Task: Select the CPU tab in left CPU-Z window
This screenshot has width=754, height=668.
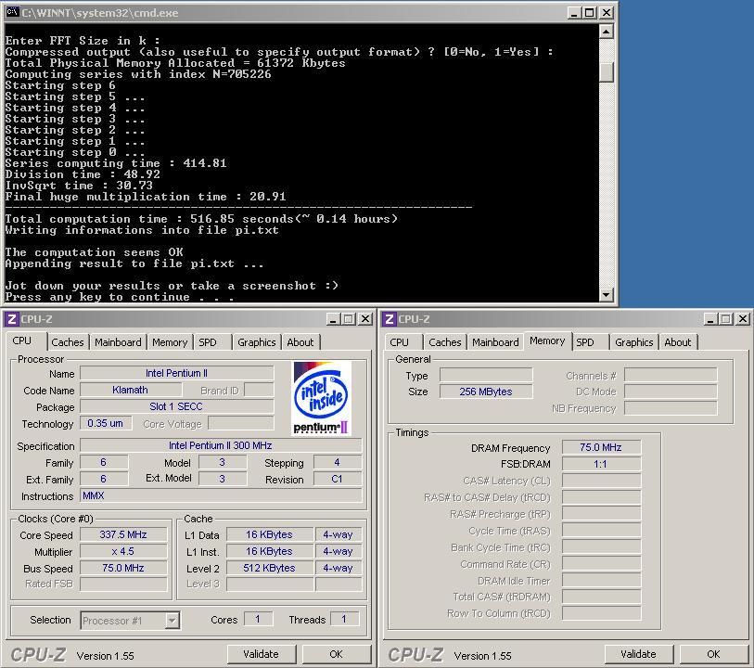Action: tap(22, 341)
